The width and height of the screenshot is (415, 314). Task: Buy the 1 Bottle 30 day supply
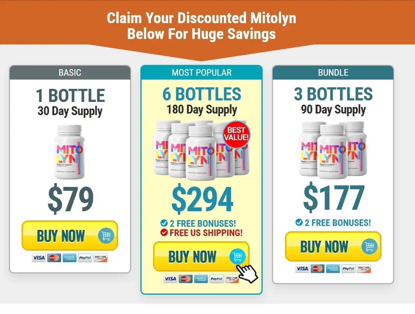click(x=69, y=236)
